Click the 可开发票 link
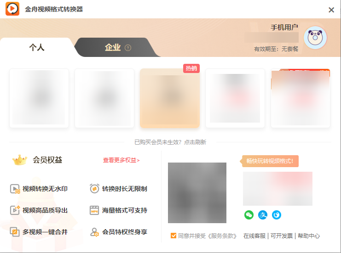 pos(282,236)
